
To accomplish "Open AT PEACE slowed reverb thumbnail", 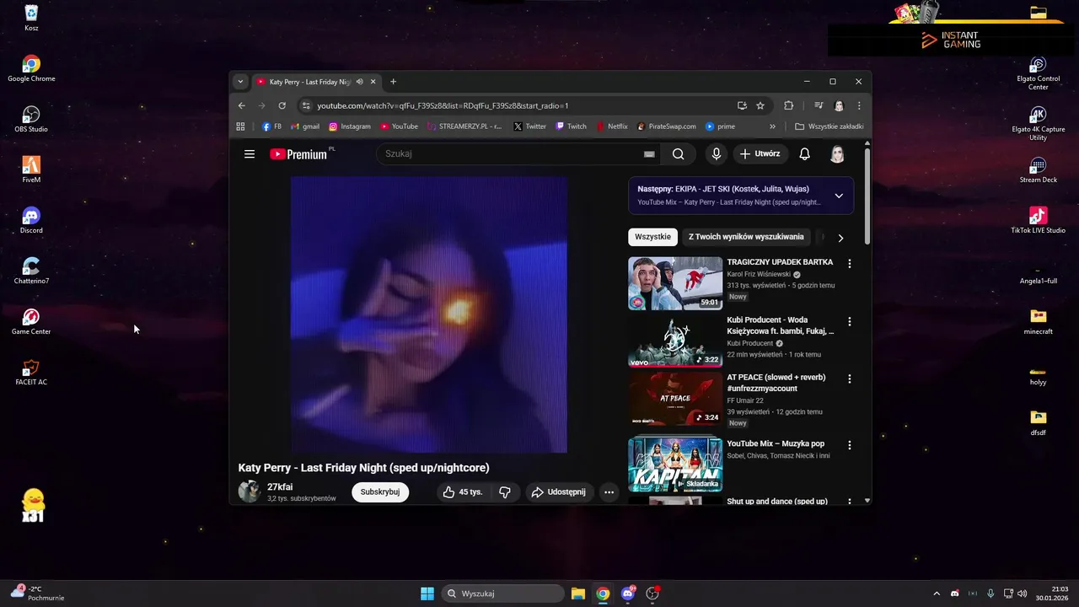I will (675, 399).
